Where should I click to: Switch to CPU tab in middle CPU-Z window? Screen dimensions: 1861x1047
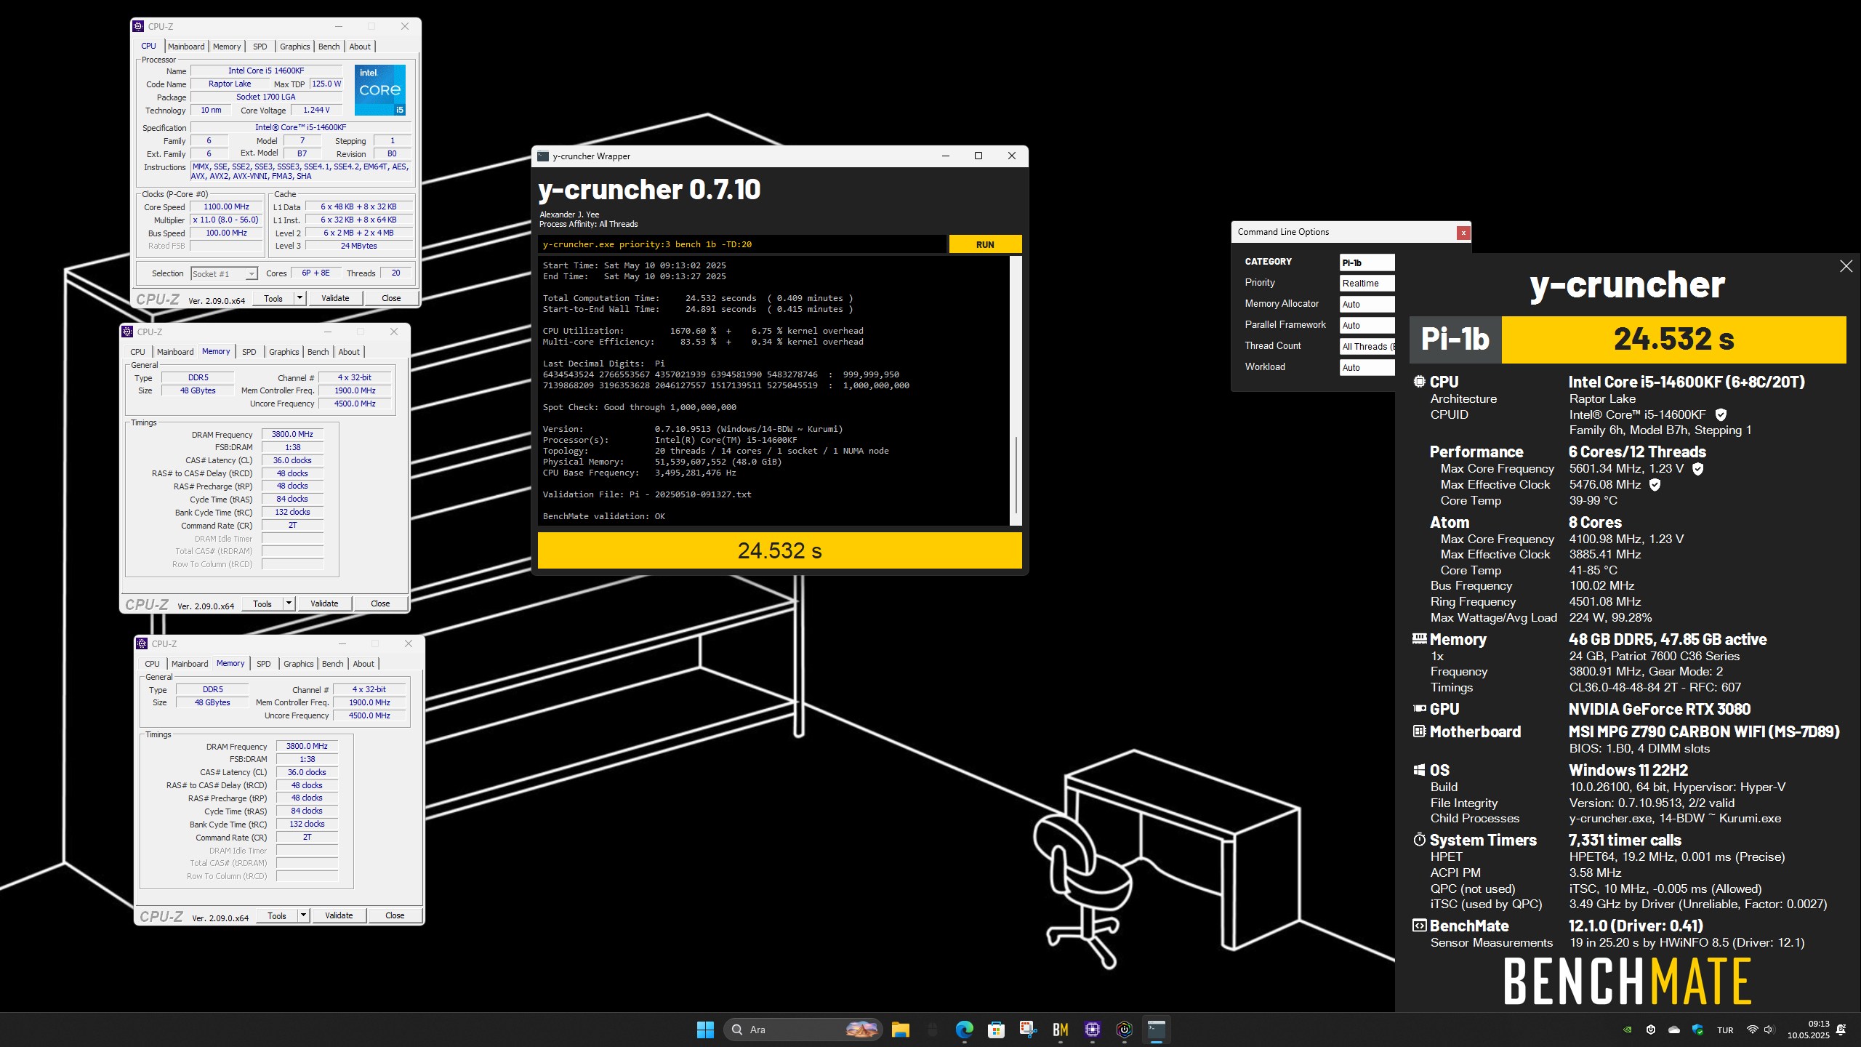coord(137,352)
